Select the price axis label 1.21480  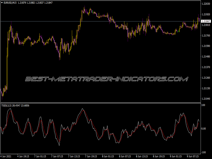206,56
